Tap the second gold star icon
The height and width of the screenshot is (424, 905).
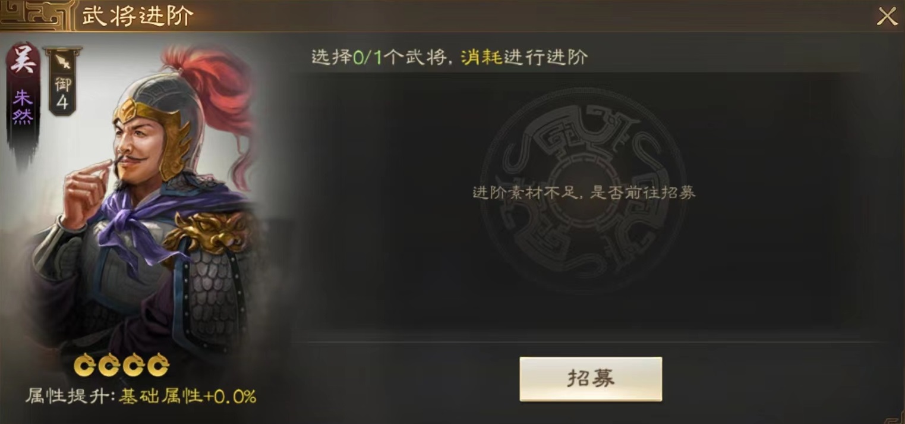[x=110, y=365]
